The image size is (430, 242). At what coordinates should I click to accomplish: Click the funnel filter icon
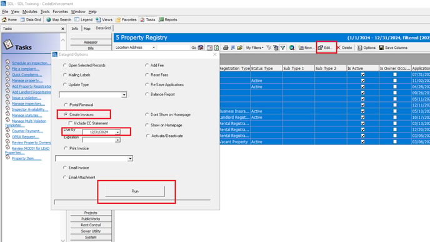(282, 48)
